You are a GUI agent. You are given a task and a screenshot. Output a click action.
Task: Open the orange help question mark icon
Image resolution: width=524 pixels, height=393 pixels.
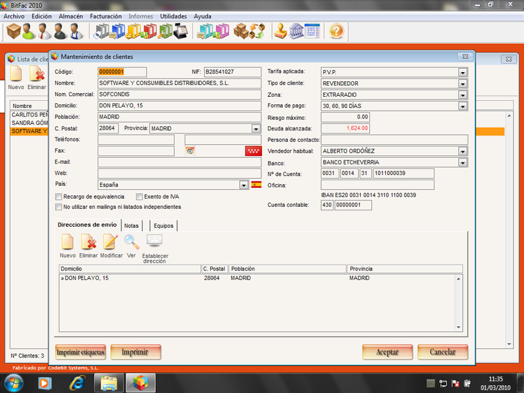[x=336, y=31]
